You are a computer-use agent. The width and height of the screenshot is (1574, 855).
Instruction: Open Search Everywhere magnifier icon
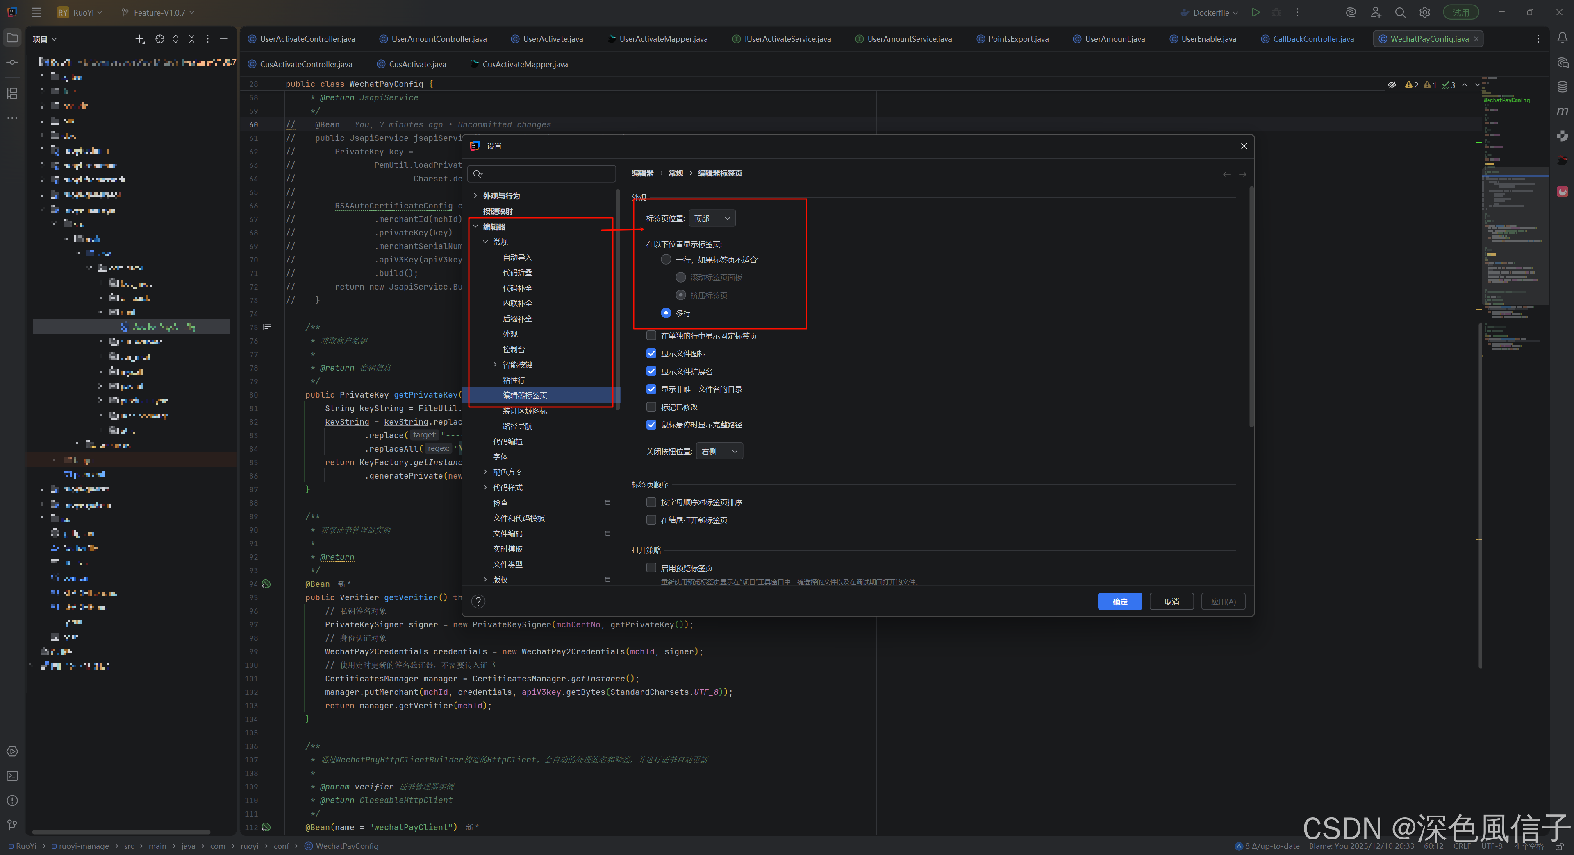pos(1400,12)
